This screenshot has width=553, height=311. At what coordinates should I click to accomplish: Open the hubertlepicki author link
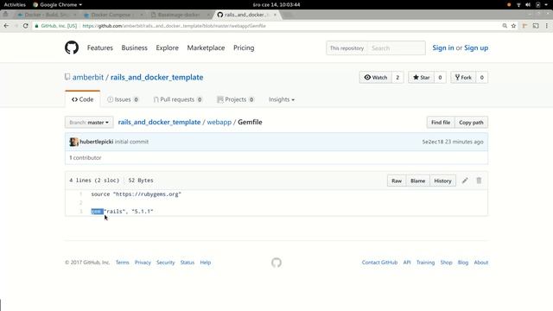click(96, 142)
